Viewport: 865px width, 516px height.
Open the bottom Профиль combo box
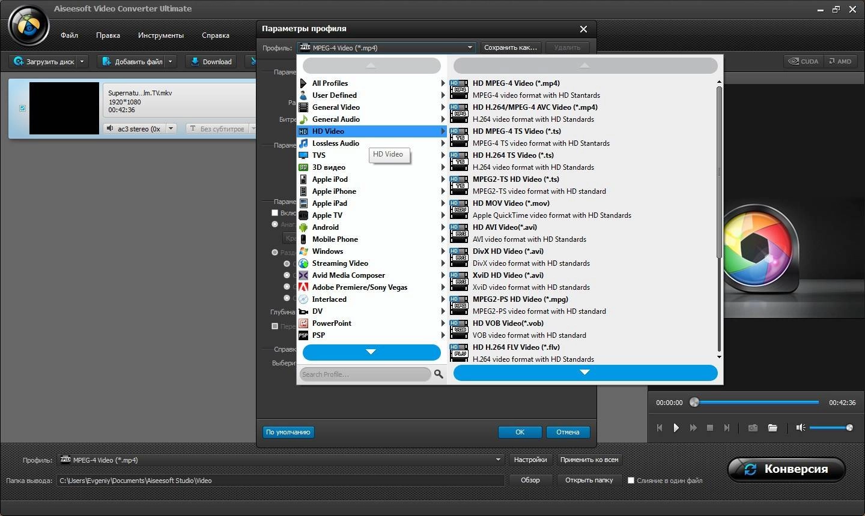(x=281, y=460)
